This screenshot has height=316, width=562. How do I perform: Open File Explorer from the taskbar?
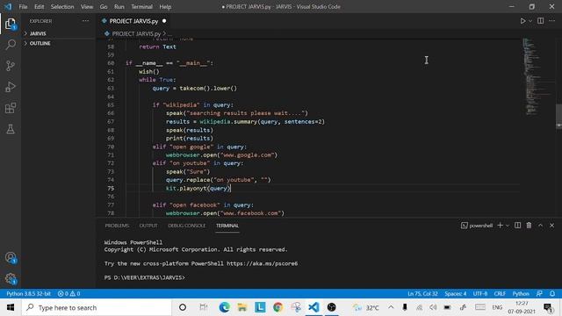click(242, 307)
